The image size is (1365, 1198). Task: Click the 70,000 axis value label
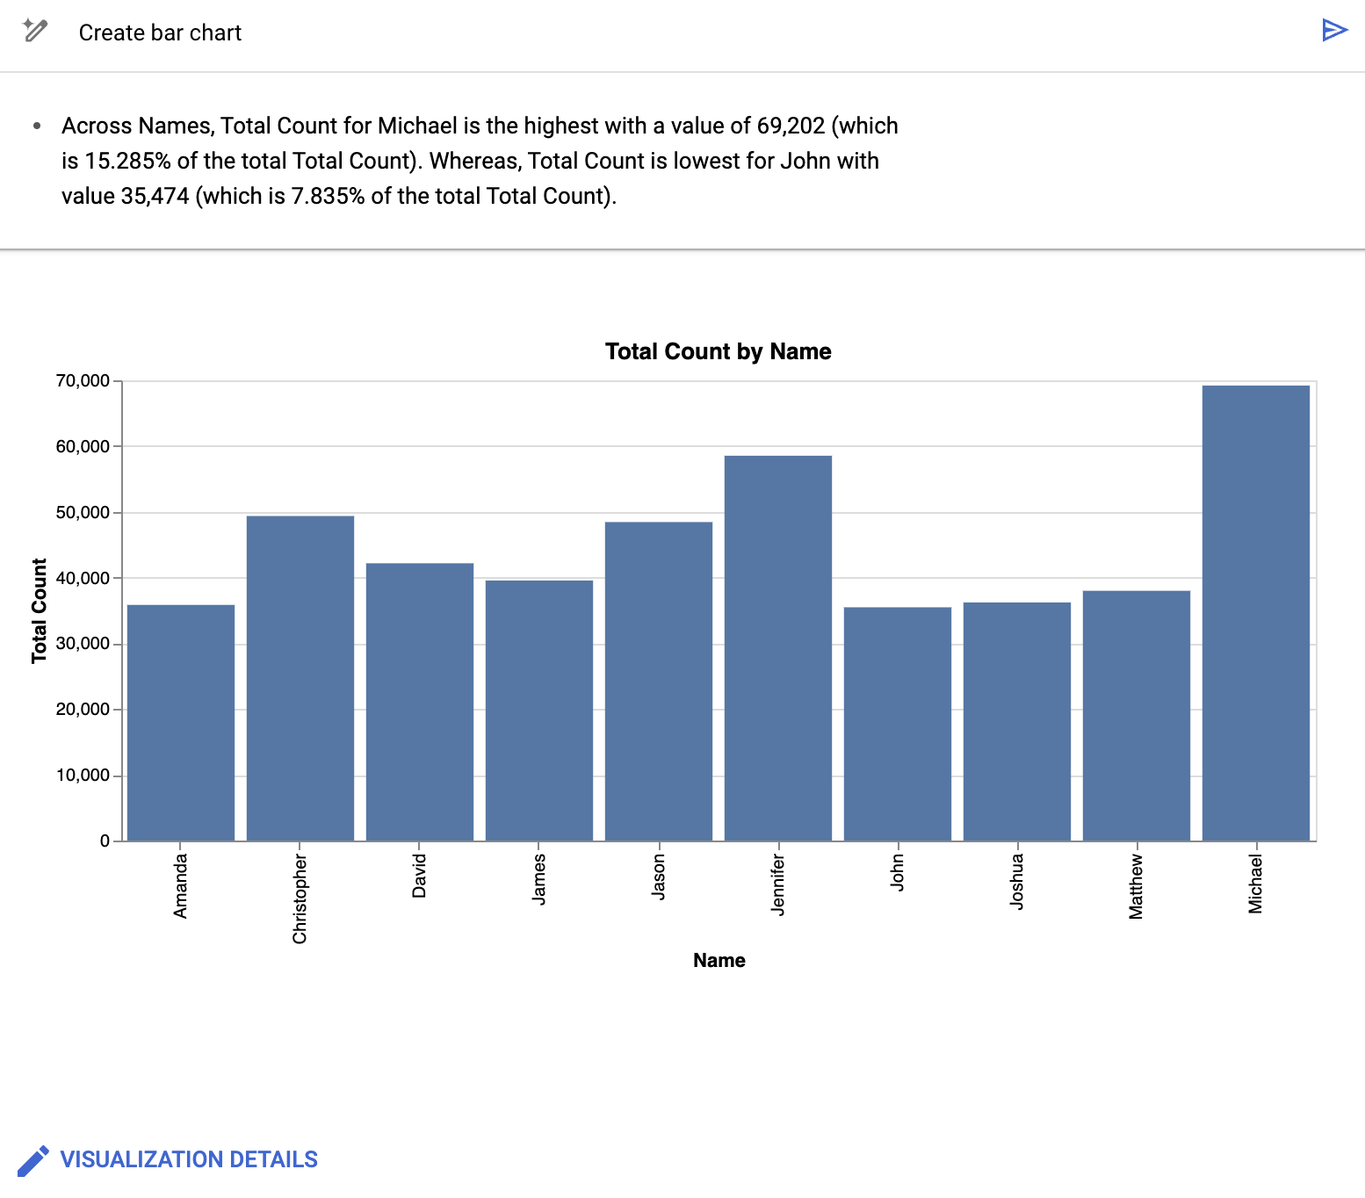tap(84, 380)
